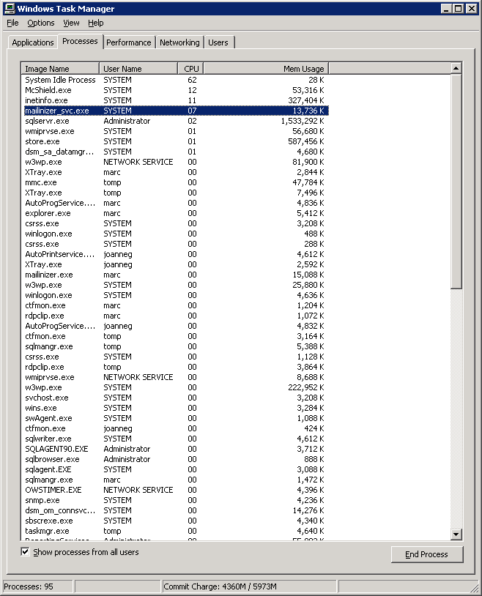Select the dsm_sa_datamgr process
The width and height of the screenshot is (482, 596).
[175, 152]
